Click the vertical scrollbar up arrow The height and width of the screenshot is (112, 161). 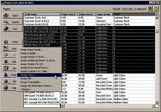(157, 18)
